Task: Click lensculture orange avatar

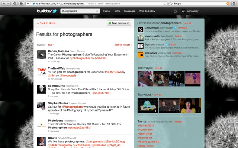Action: tap(141, 54)
